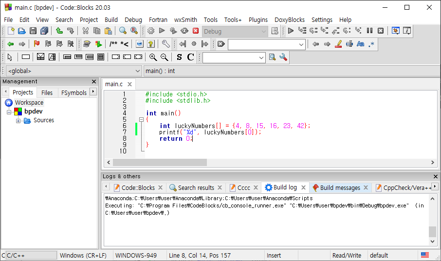This screenshot has height=261, width=441.
Task: Click the Undo arrow icon
Action: [59, 31]
